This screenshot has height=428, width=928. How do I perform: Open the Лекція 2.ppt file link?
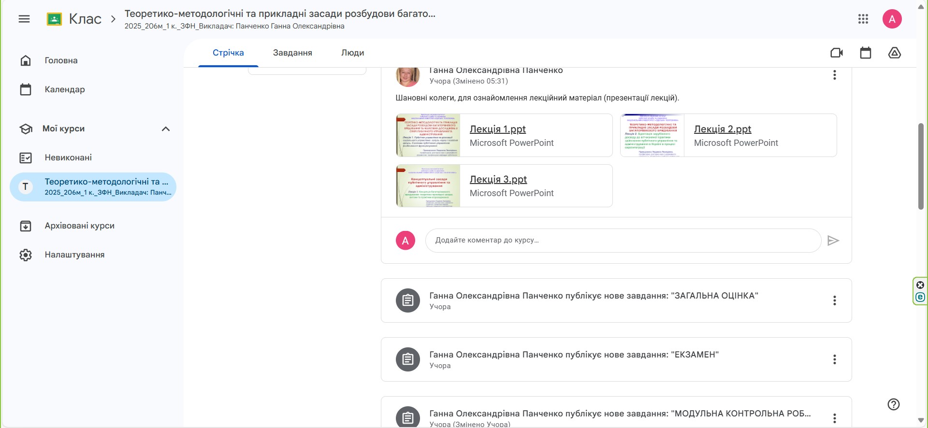tap(723, 129)
